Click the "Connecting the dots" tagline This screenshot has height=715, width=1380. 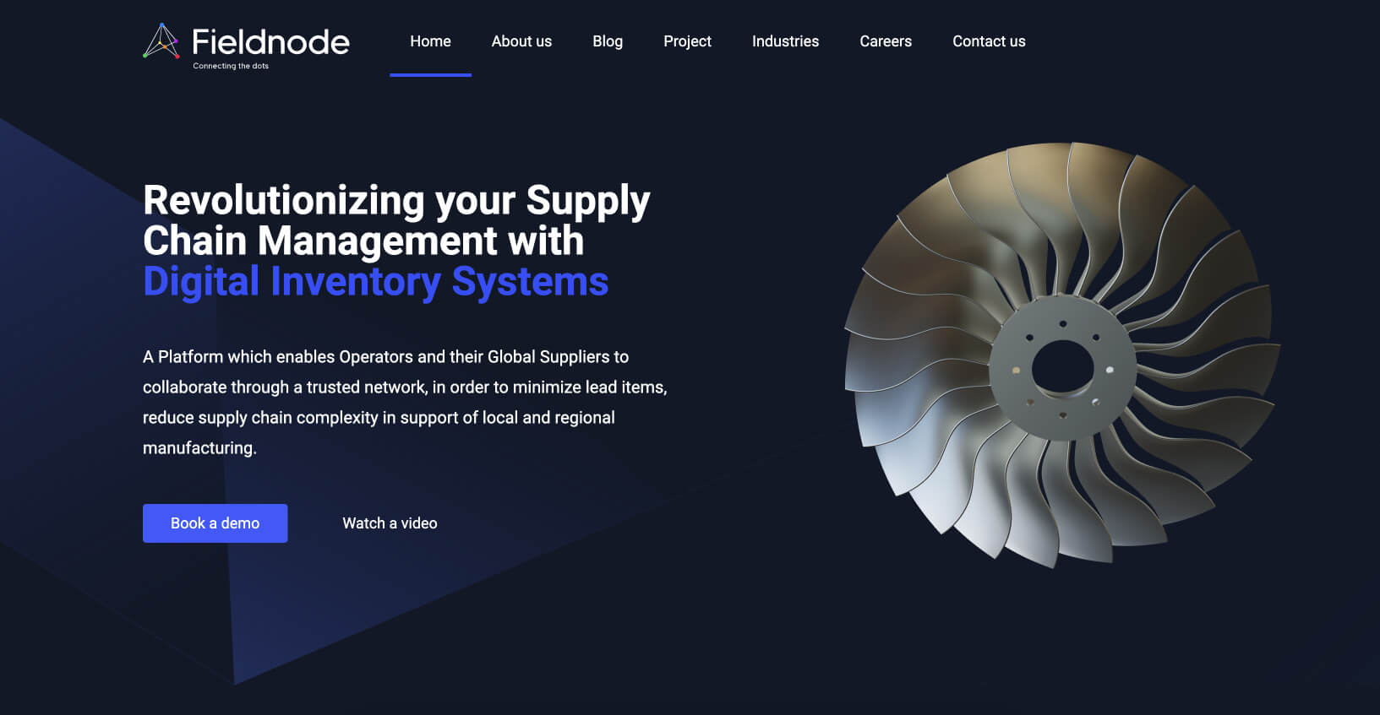pos(231,66)
